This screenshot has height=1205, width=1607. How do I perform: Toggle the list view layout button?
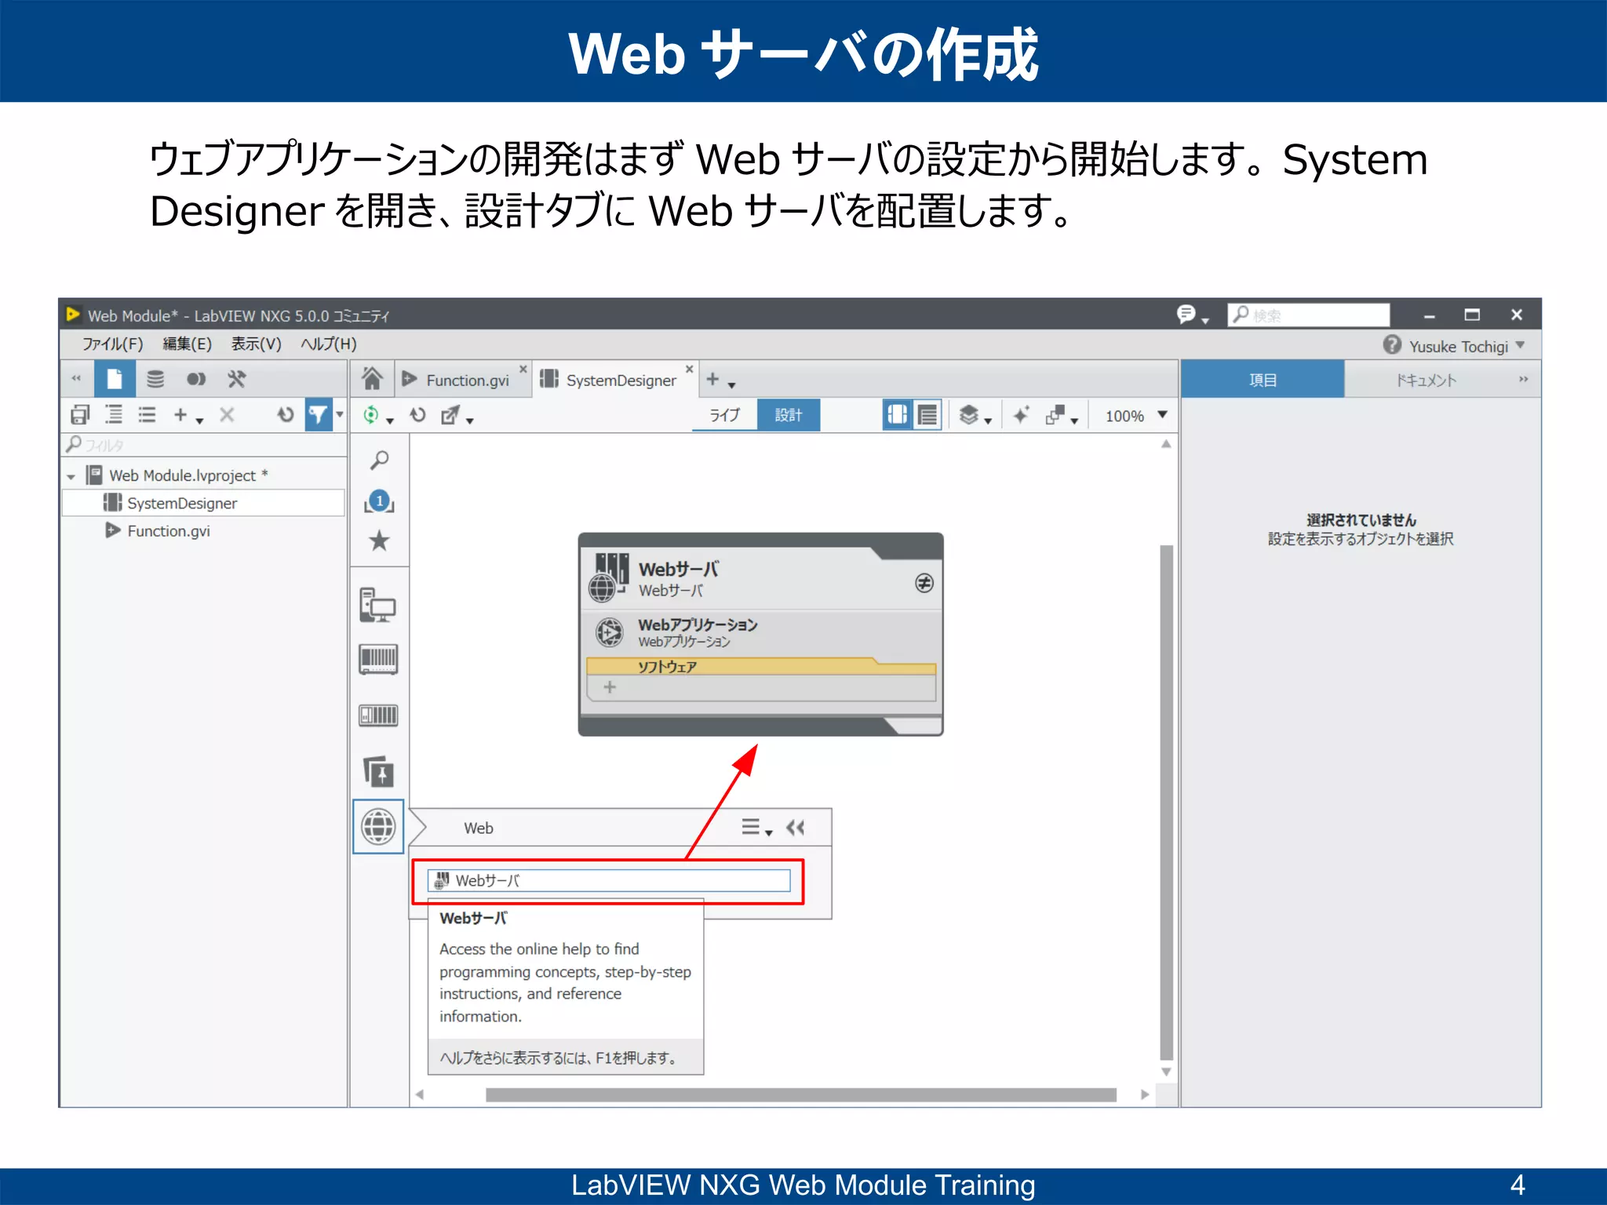927,415
